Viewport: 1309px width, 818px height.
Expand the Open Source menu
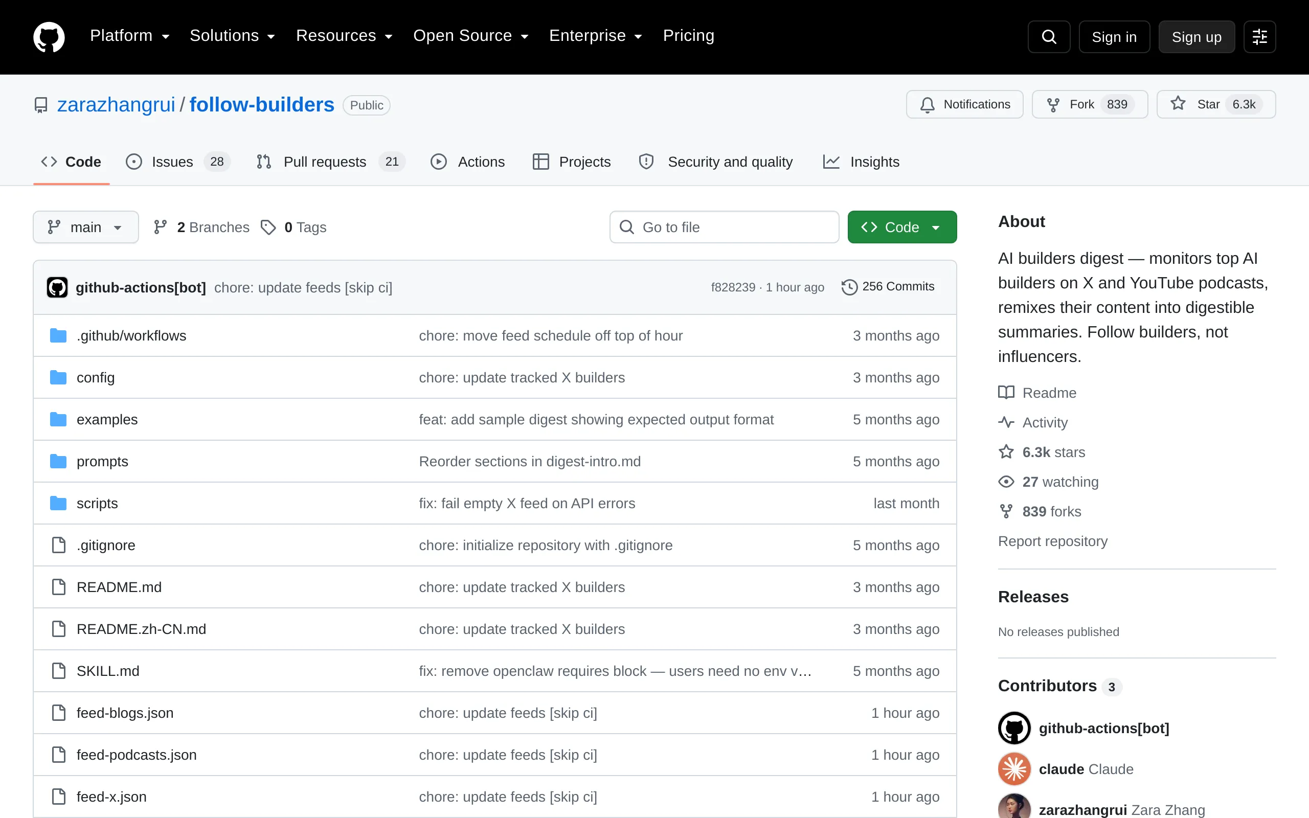[x=470, y=36]
